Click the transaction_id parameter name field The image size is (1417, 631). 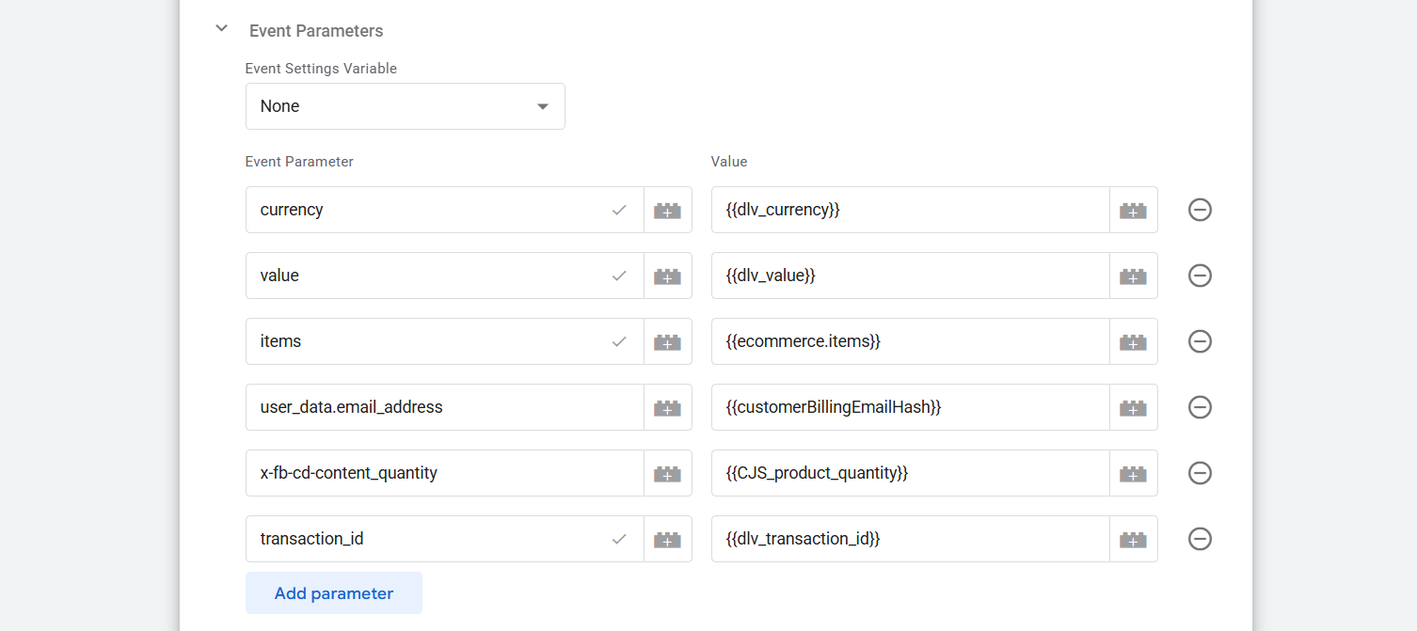(423, 539)
